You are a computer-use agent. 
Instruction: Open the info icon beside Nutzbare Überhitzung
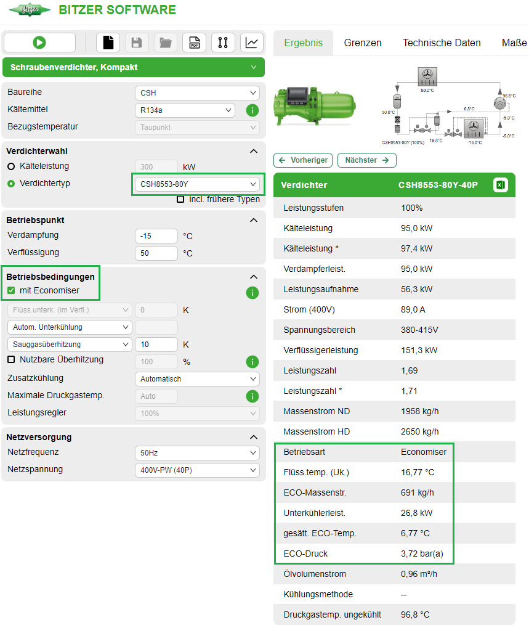[252, 362]
